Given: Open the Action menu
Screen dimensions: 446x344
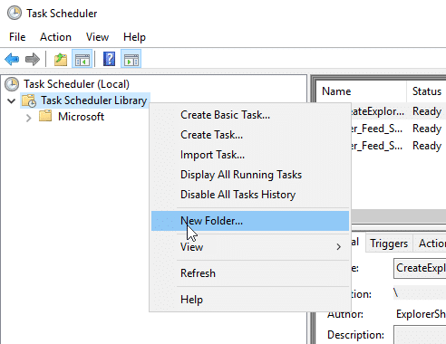Looking at the screenshot, I should click(x=55, y=37).
